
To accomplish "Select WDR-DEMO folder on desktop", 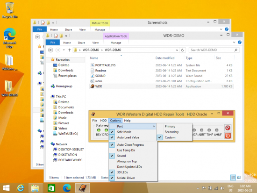I will pyautogui.click(x=9, y=88).
